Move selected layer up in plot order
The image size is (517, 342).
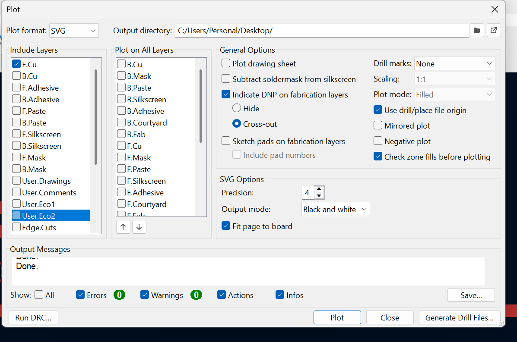coord(123,226)
